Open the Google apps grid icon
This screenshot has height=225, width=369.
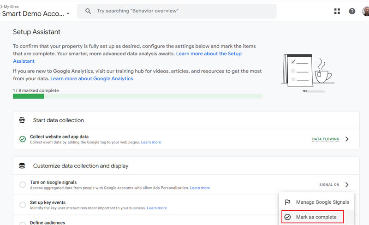point(337,11)
